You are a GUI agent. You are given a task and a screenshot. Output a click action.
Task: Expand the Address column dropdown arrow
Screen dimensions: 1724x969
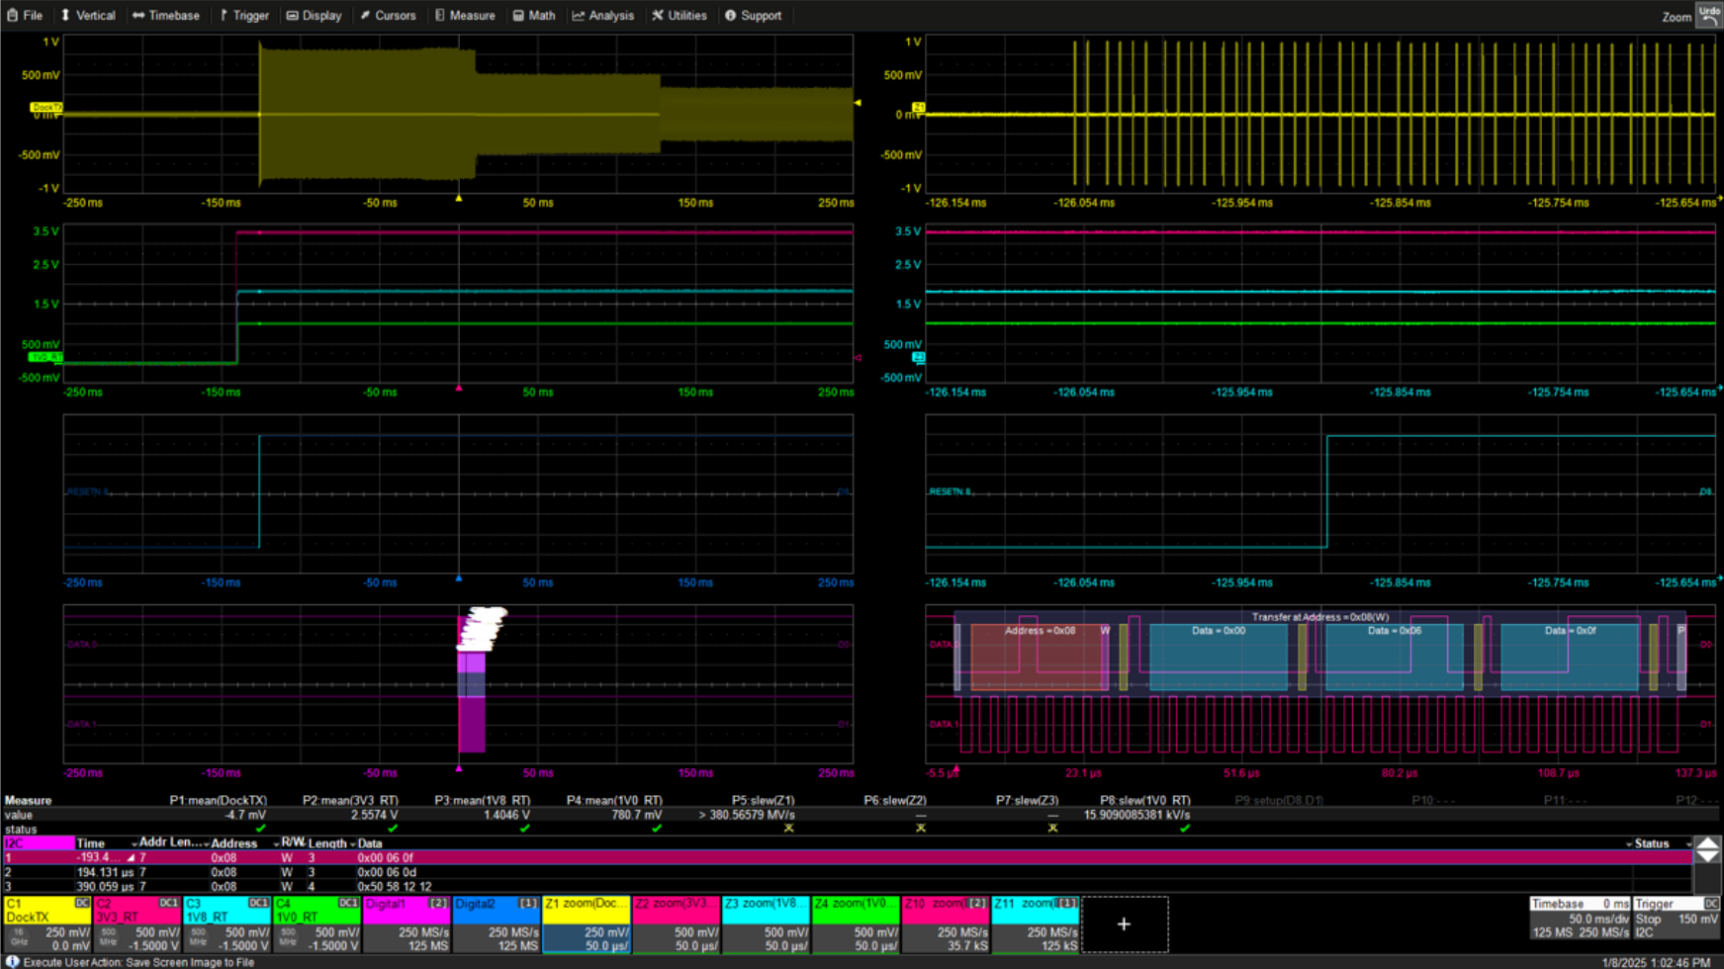pyautogui.click(x=276, y=844)
